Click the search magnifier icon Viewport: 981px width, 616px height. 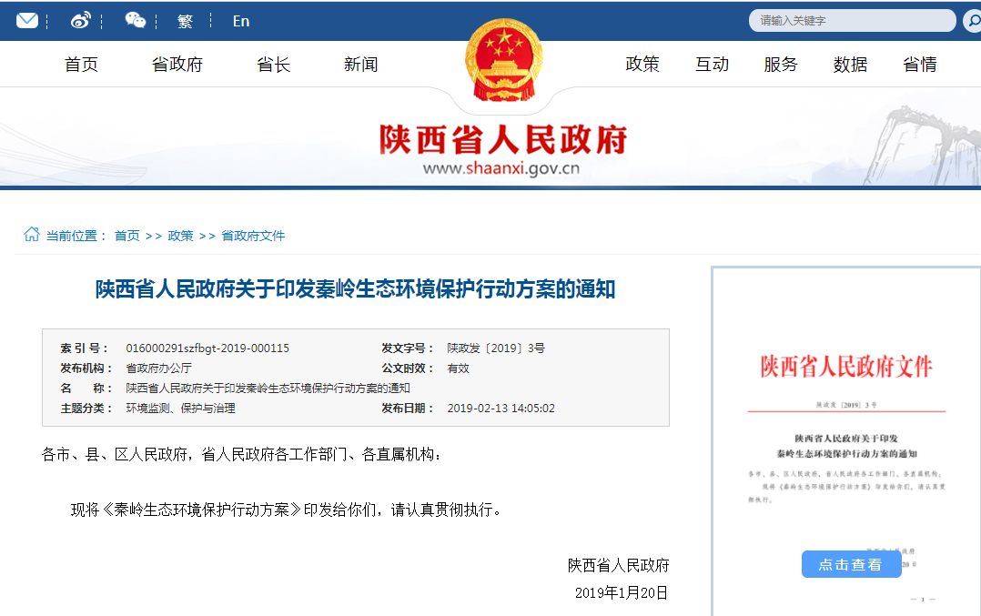point(972,21)
